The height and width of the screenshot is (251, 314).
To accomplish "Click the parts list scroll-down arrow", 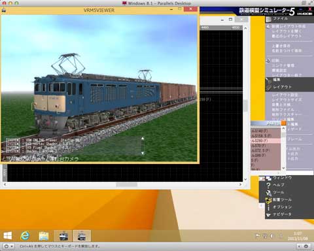I will [x=283, y=168].
